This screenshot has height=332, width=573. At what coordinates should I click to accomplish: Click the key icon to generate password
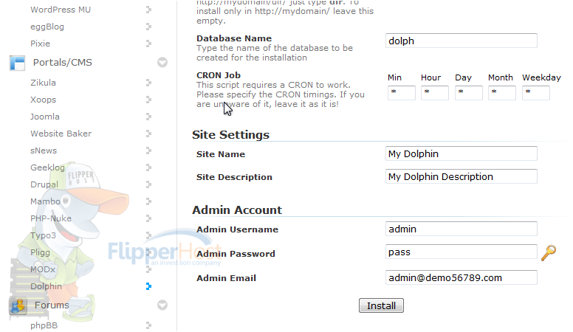tap(549, 253)
